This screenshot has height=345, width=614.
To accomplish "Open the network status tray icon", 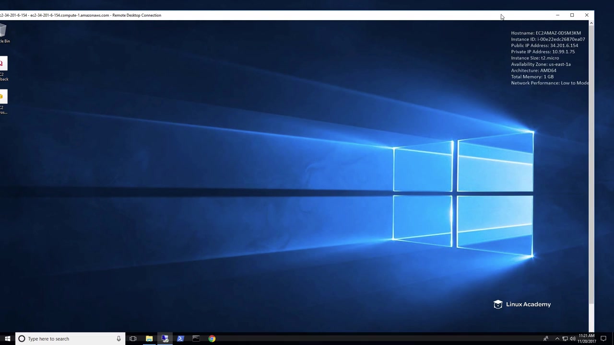I will pos(565,339).
